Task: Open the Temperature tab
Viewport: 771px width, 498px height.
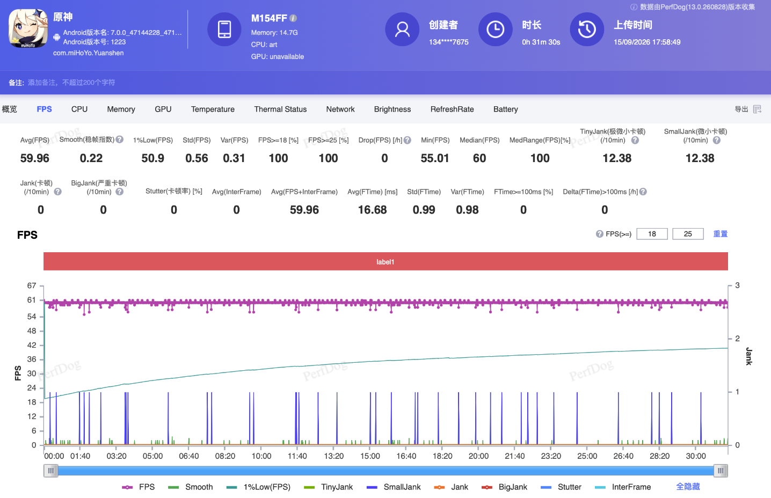Action: 213,109
